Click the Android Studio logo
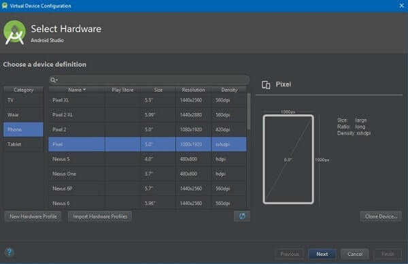 (14, 32)
